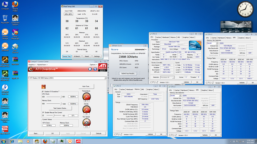Click the ATI icon in the taskbar
The height and width of the screenshot is (144, 257).
coord(78,141)
